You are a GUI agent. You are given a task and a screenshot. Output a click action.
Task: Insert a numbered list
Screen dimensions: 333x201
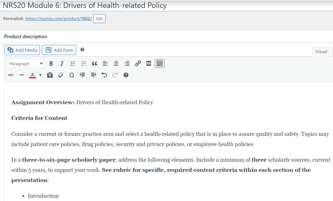click(84, 64)
